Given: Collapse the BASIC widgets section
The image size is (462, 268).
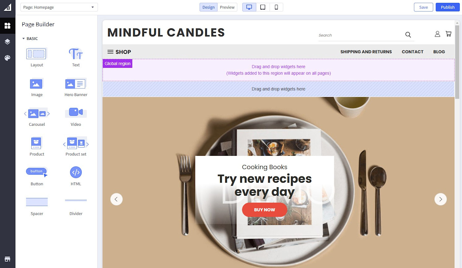Looking at the screenshot, I should 30,39.
